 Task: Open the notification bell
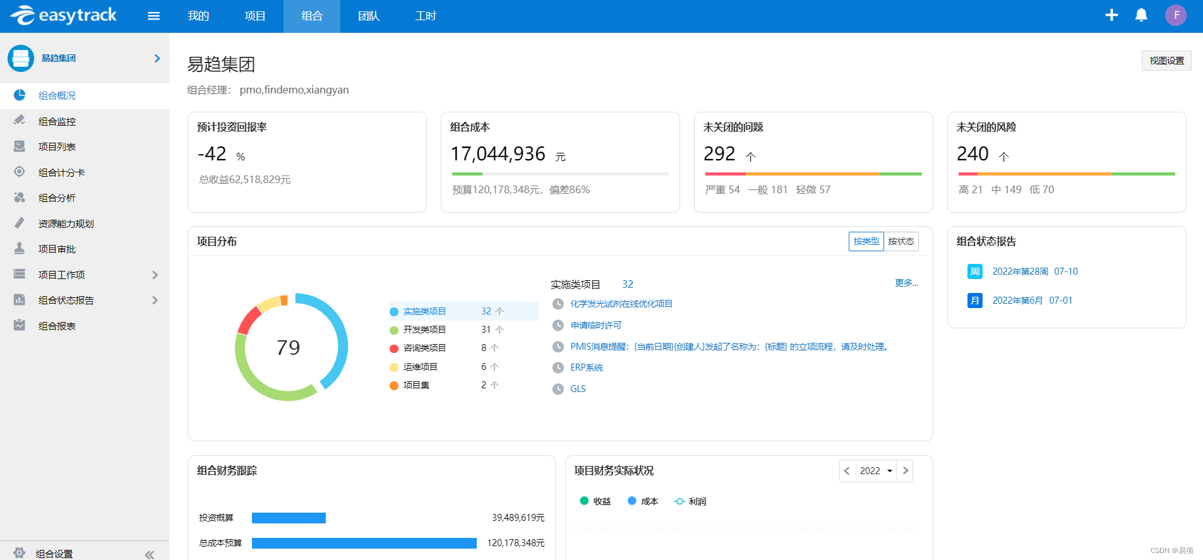(1141, 15)
